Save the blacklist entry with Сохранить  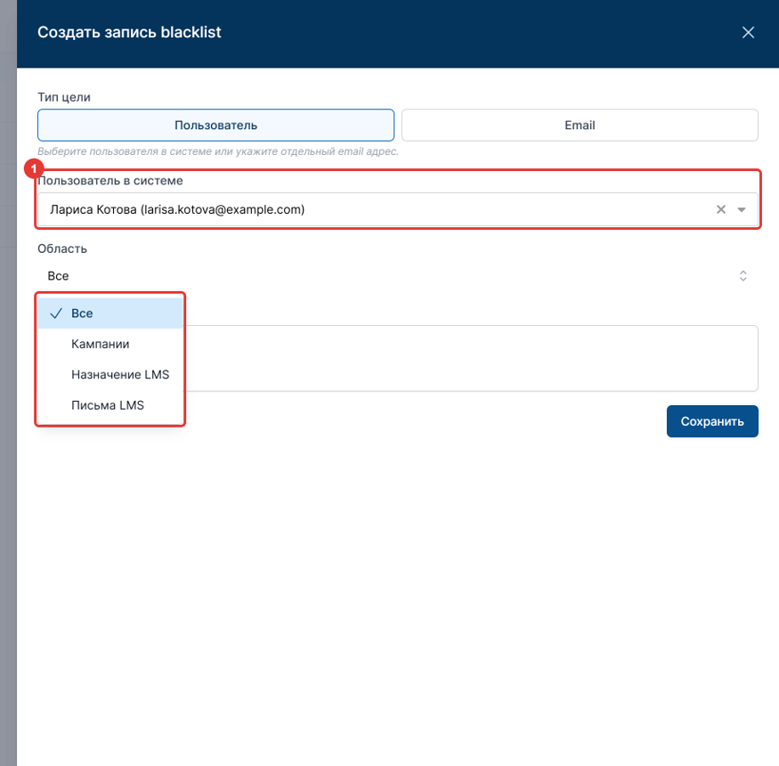pos(712,421)
